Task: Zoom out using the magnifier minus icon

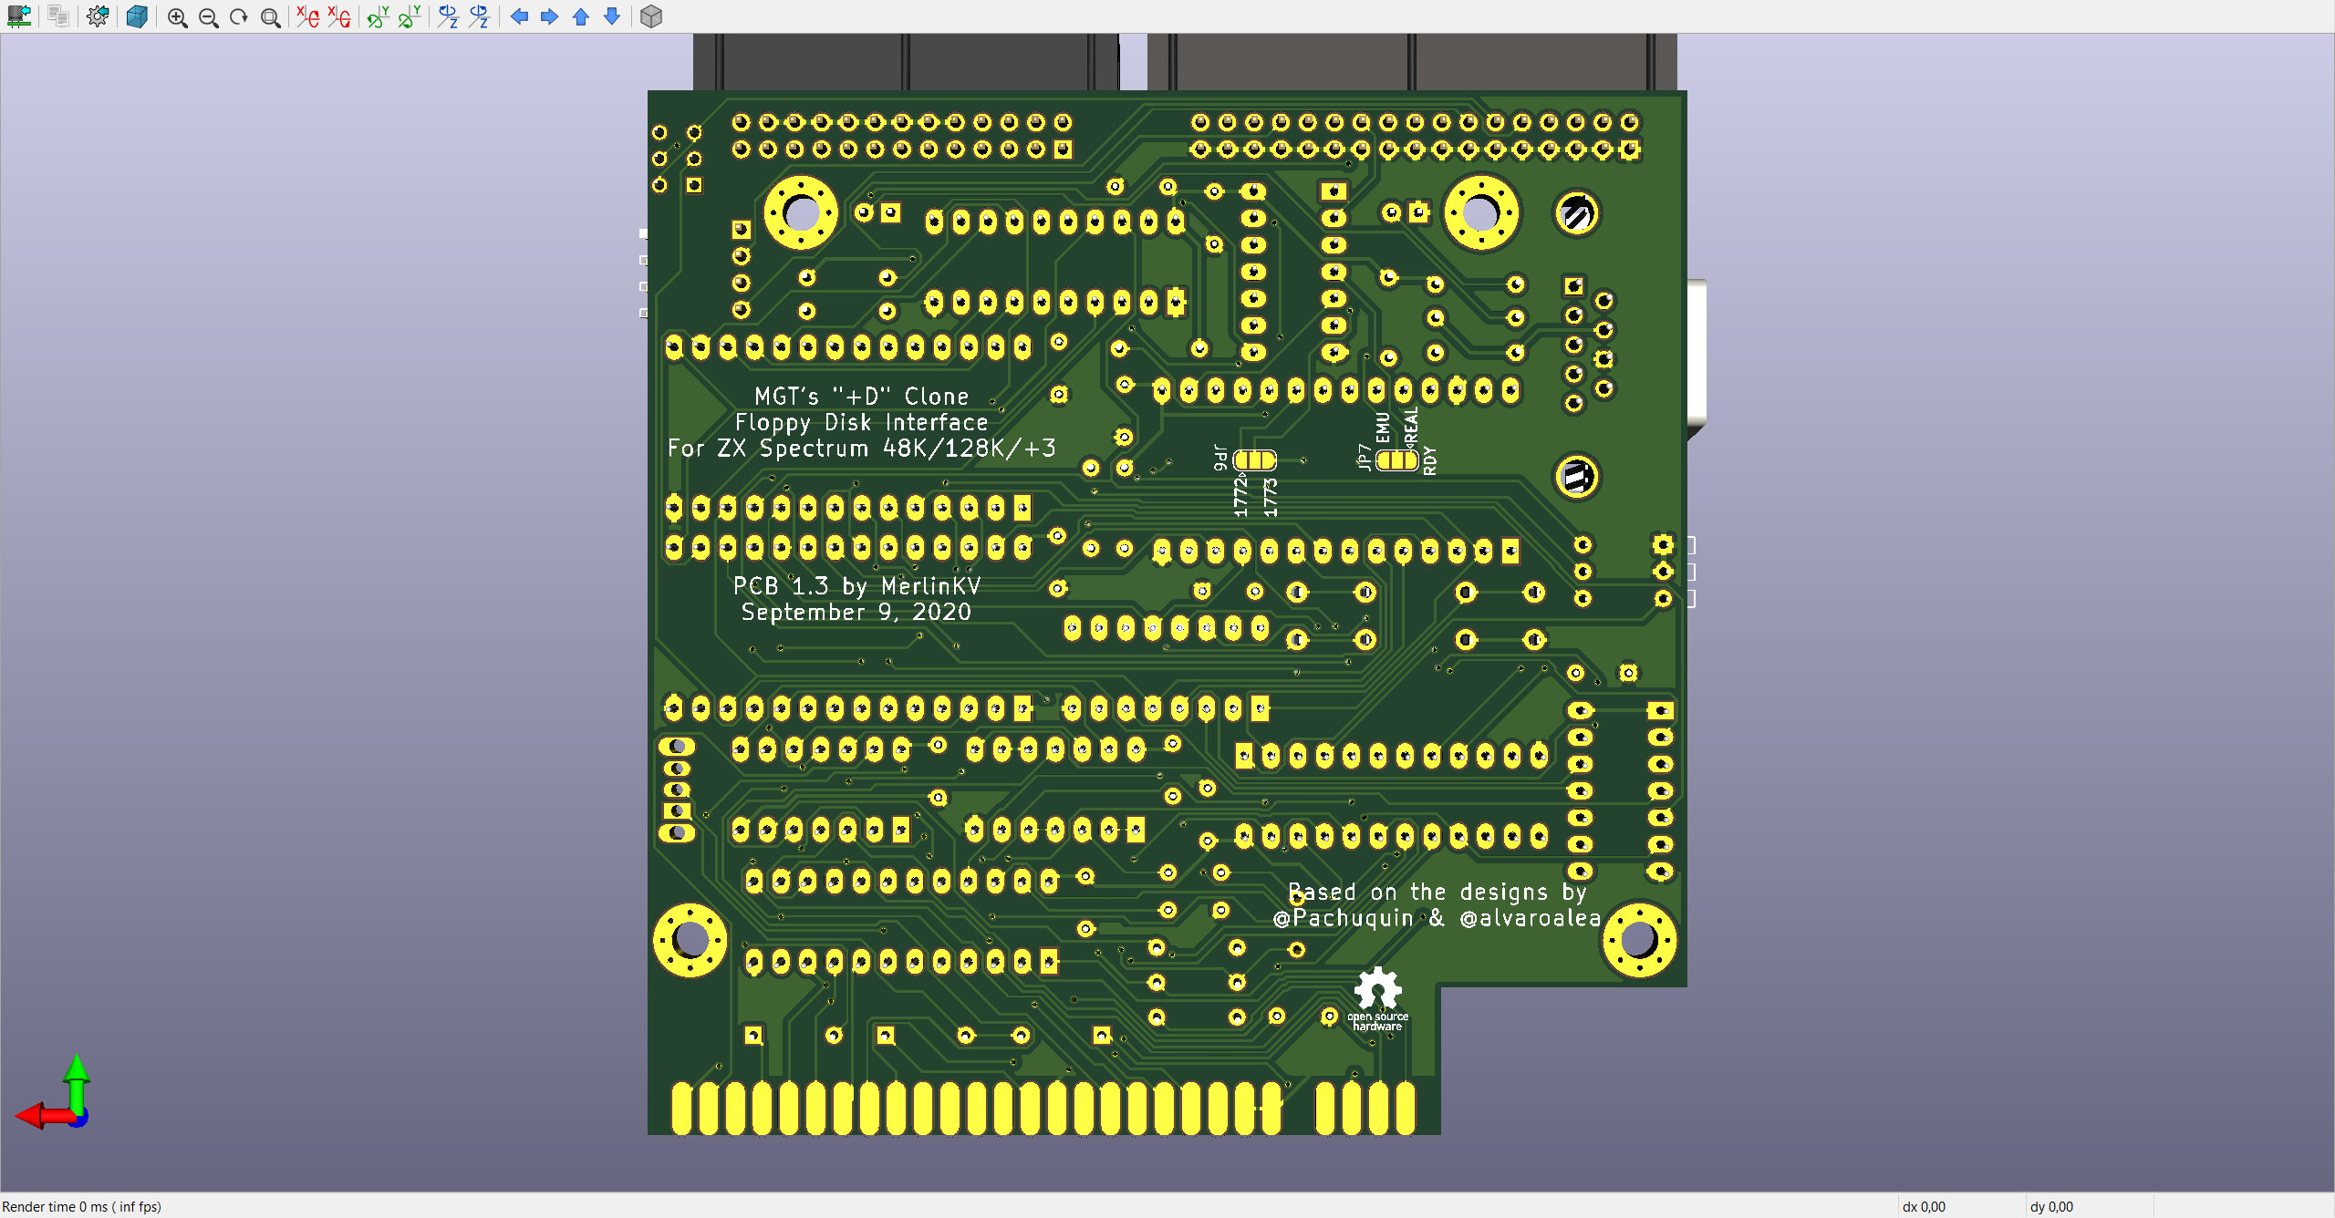Action: click(208, 16)
